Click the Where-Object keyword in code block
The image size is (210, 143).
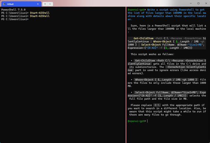click(x=162, y=42)
